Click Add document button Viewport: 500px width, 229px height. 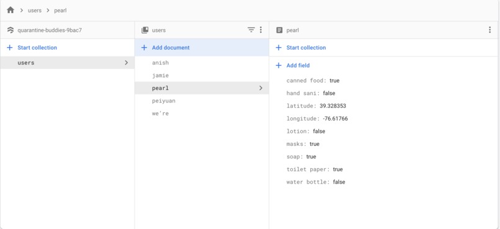[202, 48]
